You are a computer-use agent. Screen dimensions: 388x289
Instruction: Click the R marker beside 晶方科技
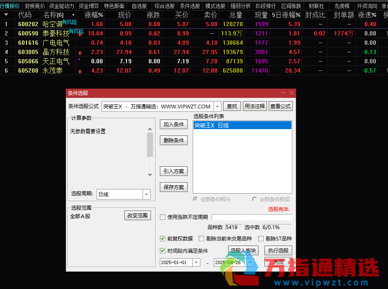[80, 53]
